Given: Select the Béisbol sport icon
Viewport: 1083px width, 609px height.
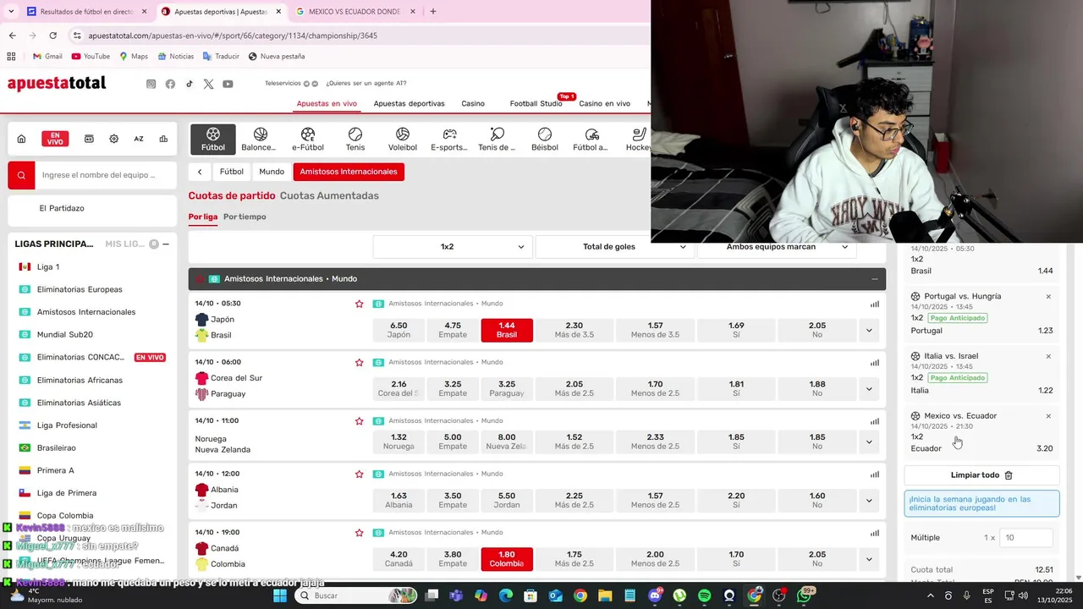Looking at the screenshot, I should click(545, 140).
